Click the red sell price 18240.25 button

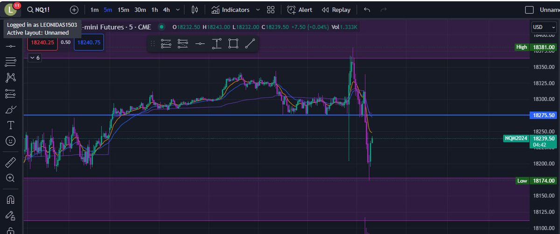tap(42, 42)
